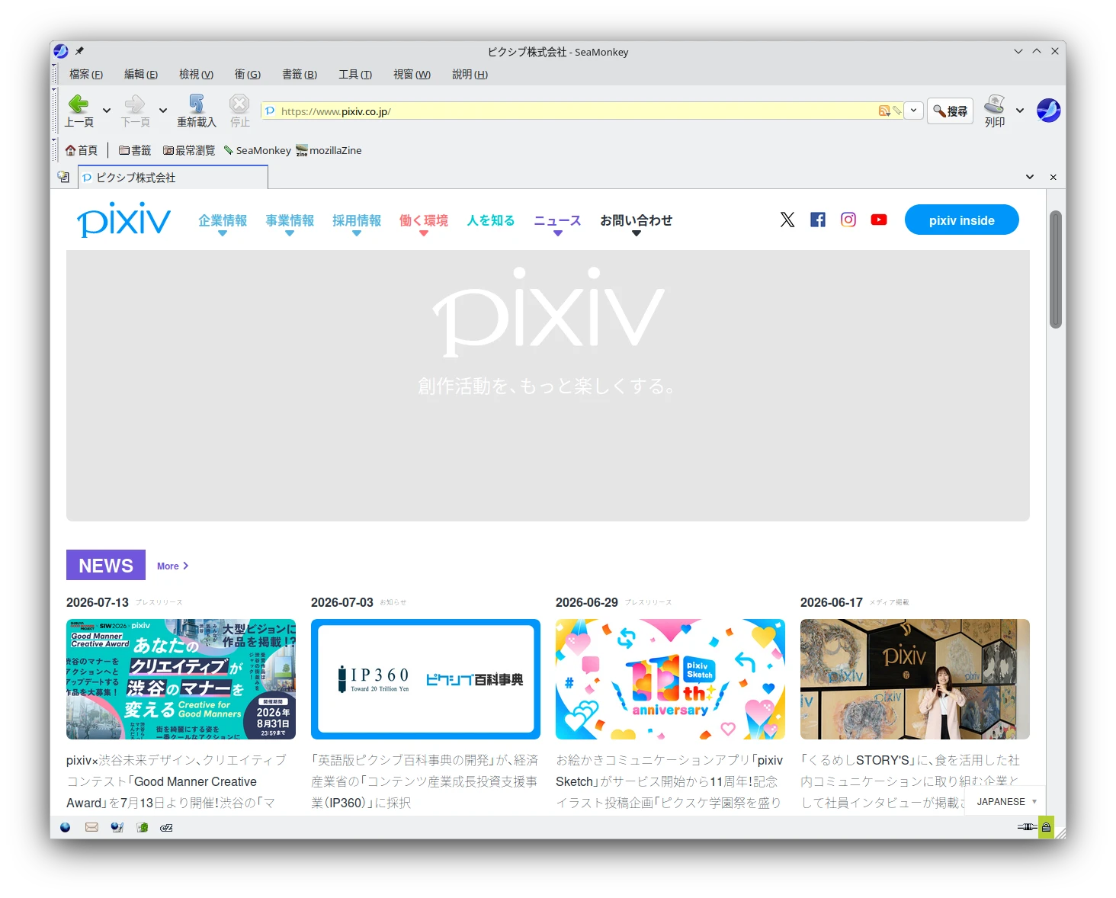The image size is (1116, 898).
Task: Open the tab list dropdown arrow
Action: (x=1030, y=177)
